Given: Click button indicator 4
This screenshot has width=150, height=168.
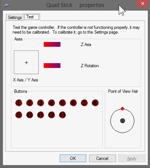Looking at the screenshot, I should [51, 103].
